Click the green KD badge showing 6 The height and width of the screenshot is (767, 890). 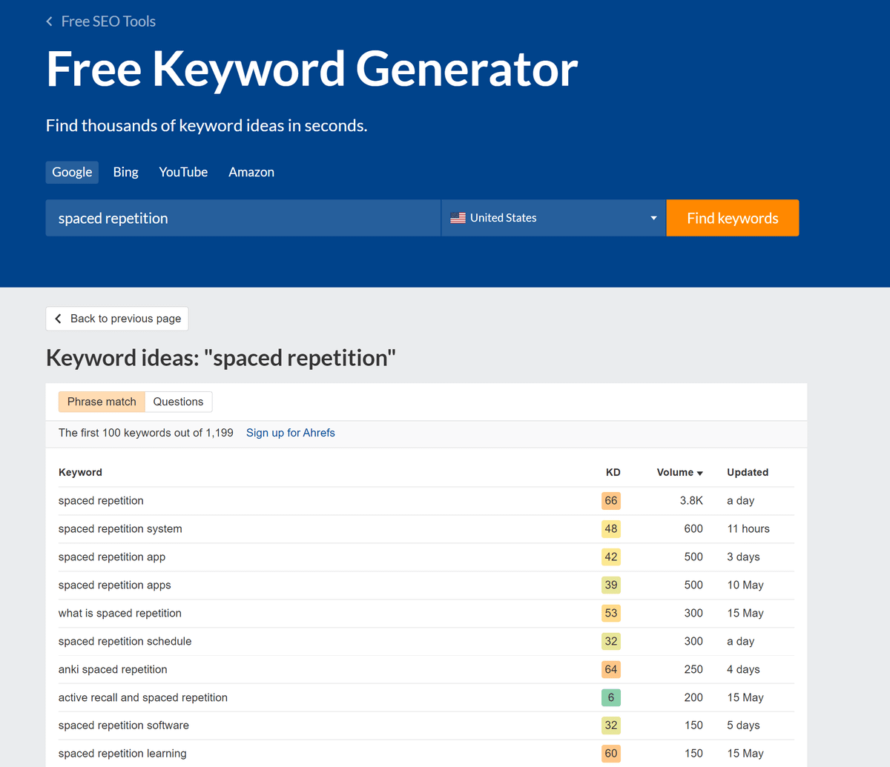[x=610, y=697]
